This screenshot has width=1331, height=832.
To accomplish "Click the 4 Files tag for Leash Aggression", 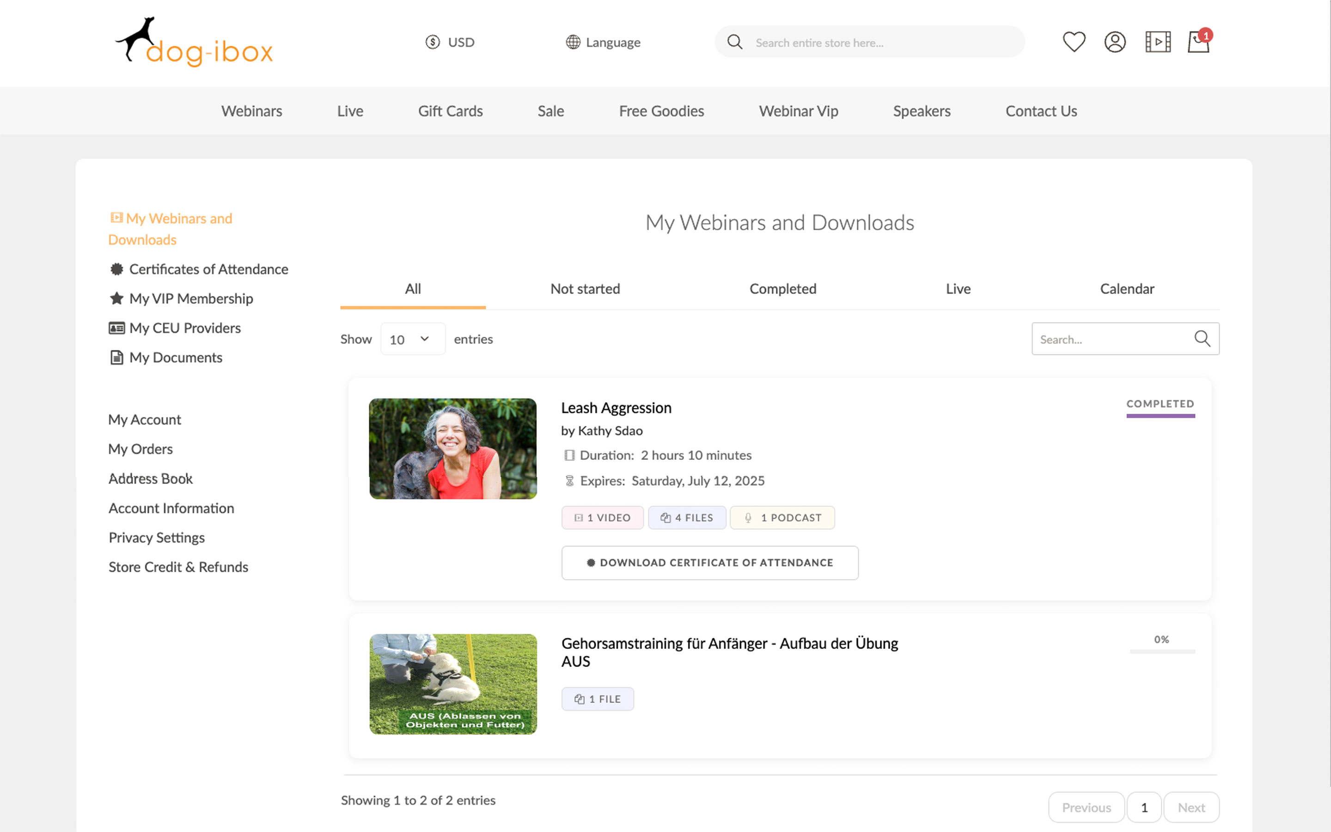I will (x=687, y=518).
